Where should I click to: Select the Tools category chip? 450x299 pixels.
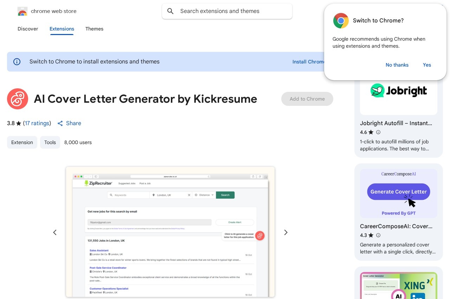pyautogui.click(x=50, y=142)
